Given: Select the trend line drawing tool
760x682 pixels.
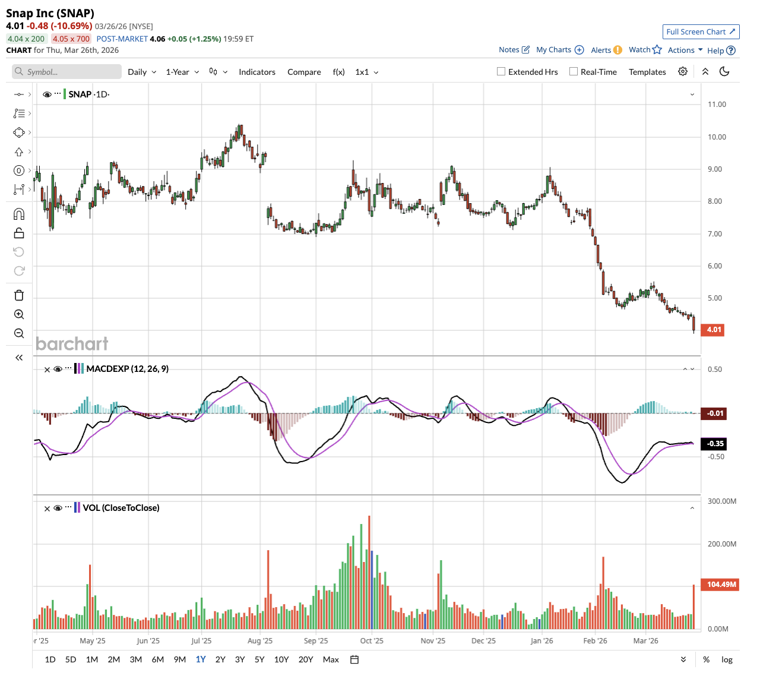Looking at the screenshot, I should click(x=19, y=94).
